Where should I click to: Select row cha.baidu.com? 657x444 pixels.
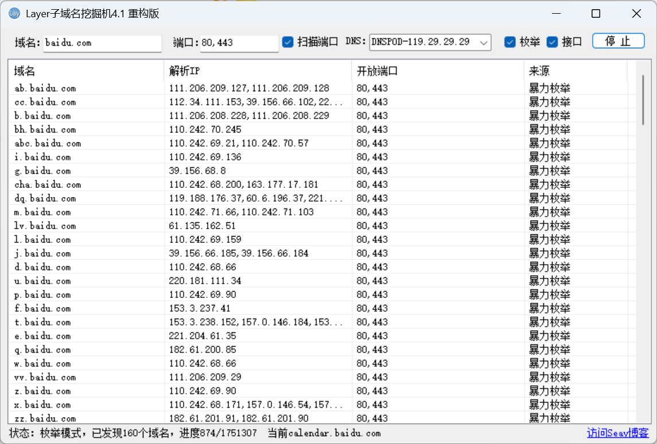322,184
